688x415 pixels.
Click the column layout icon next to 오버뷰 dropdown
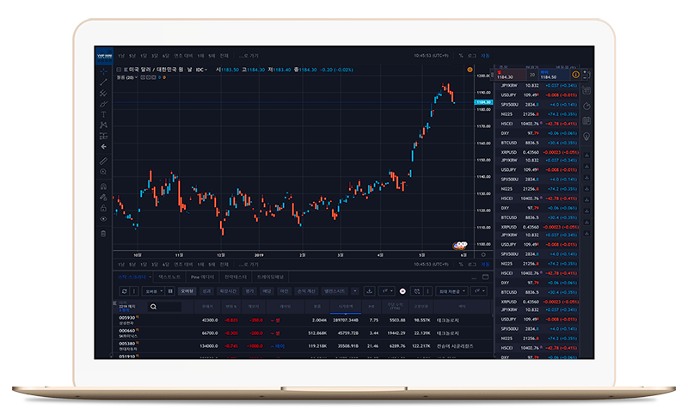(170, 291)
